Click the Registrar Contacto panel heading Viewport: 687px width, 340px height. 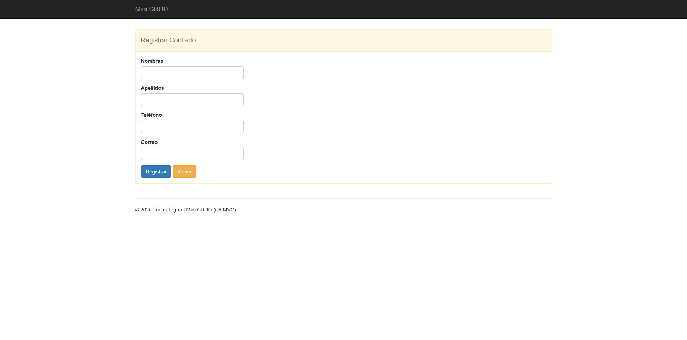[168, 40]
